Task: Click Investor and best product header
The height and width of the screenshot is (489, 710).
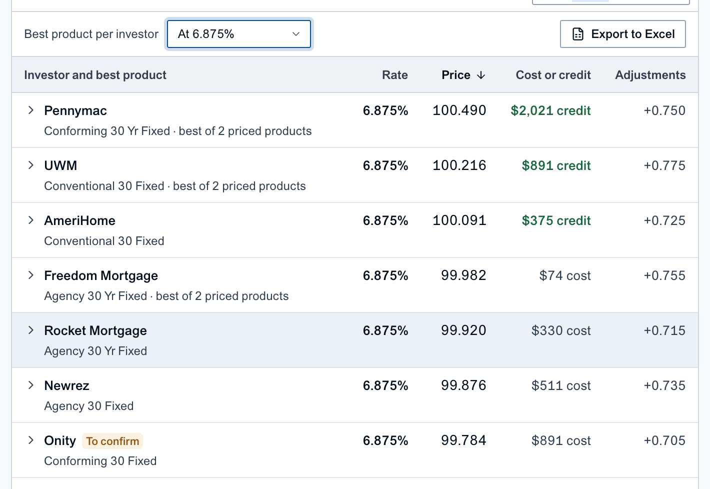Action: tap(95, 75)
